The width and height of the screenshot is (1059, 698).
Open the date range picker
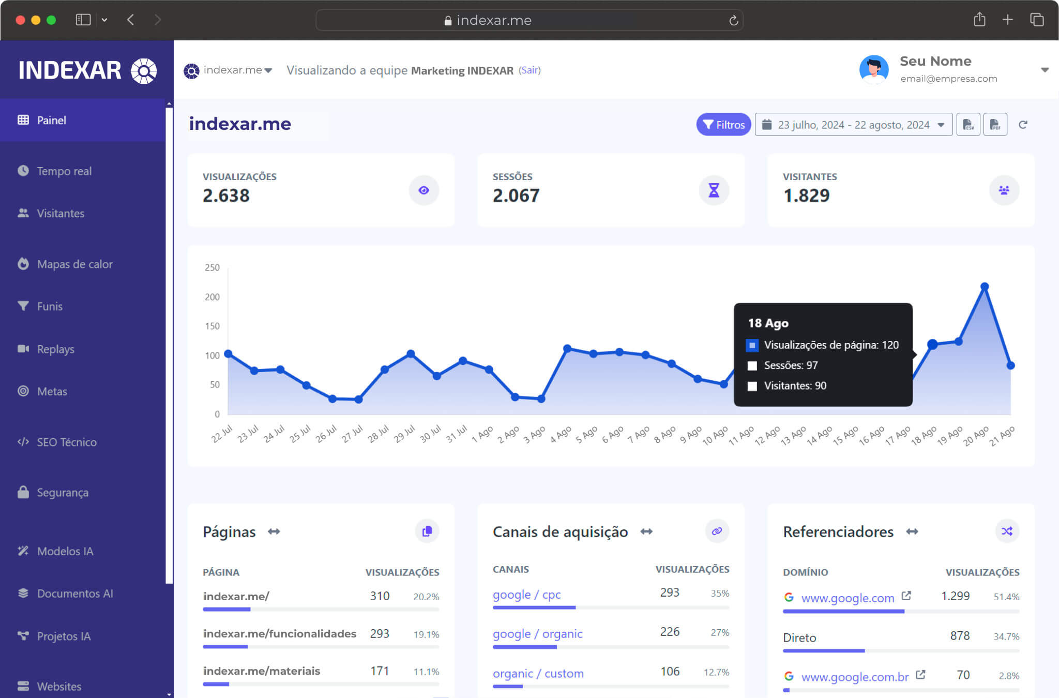click(854, 125)
